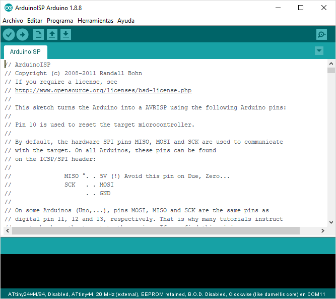Click the ATtiny24/44/84 board status bar text
The height and width of the screenshot is (299, 336).
coord(167,294)
